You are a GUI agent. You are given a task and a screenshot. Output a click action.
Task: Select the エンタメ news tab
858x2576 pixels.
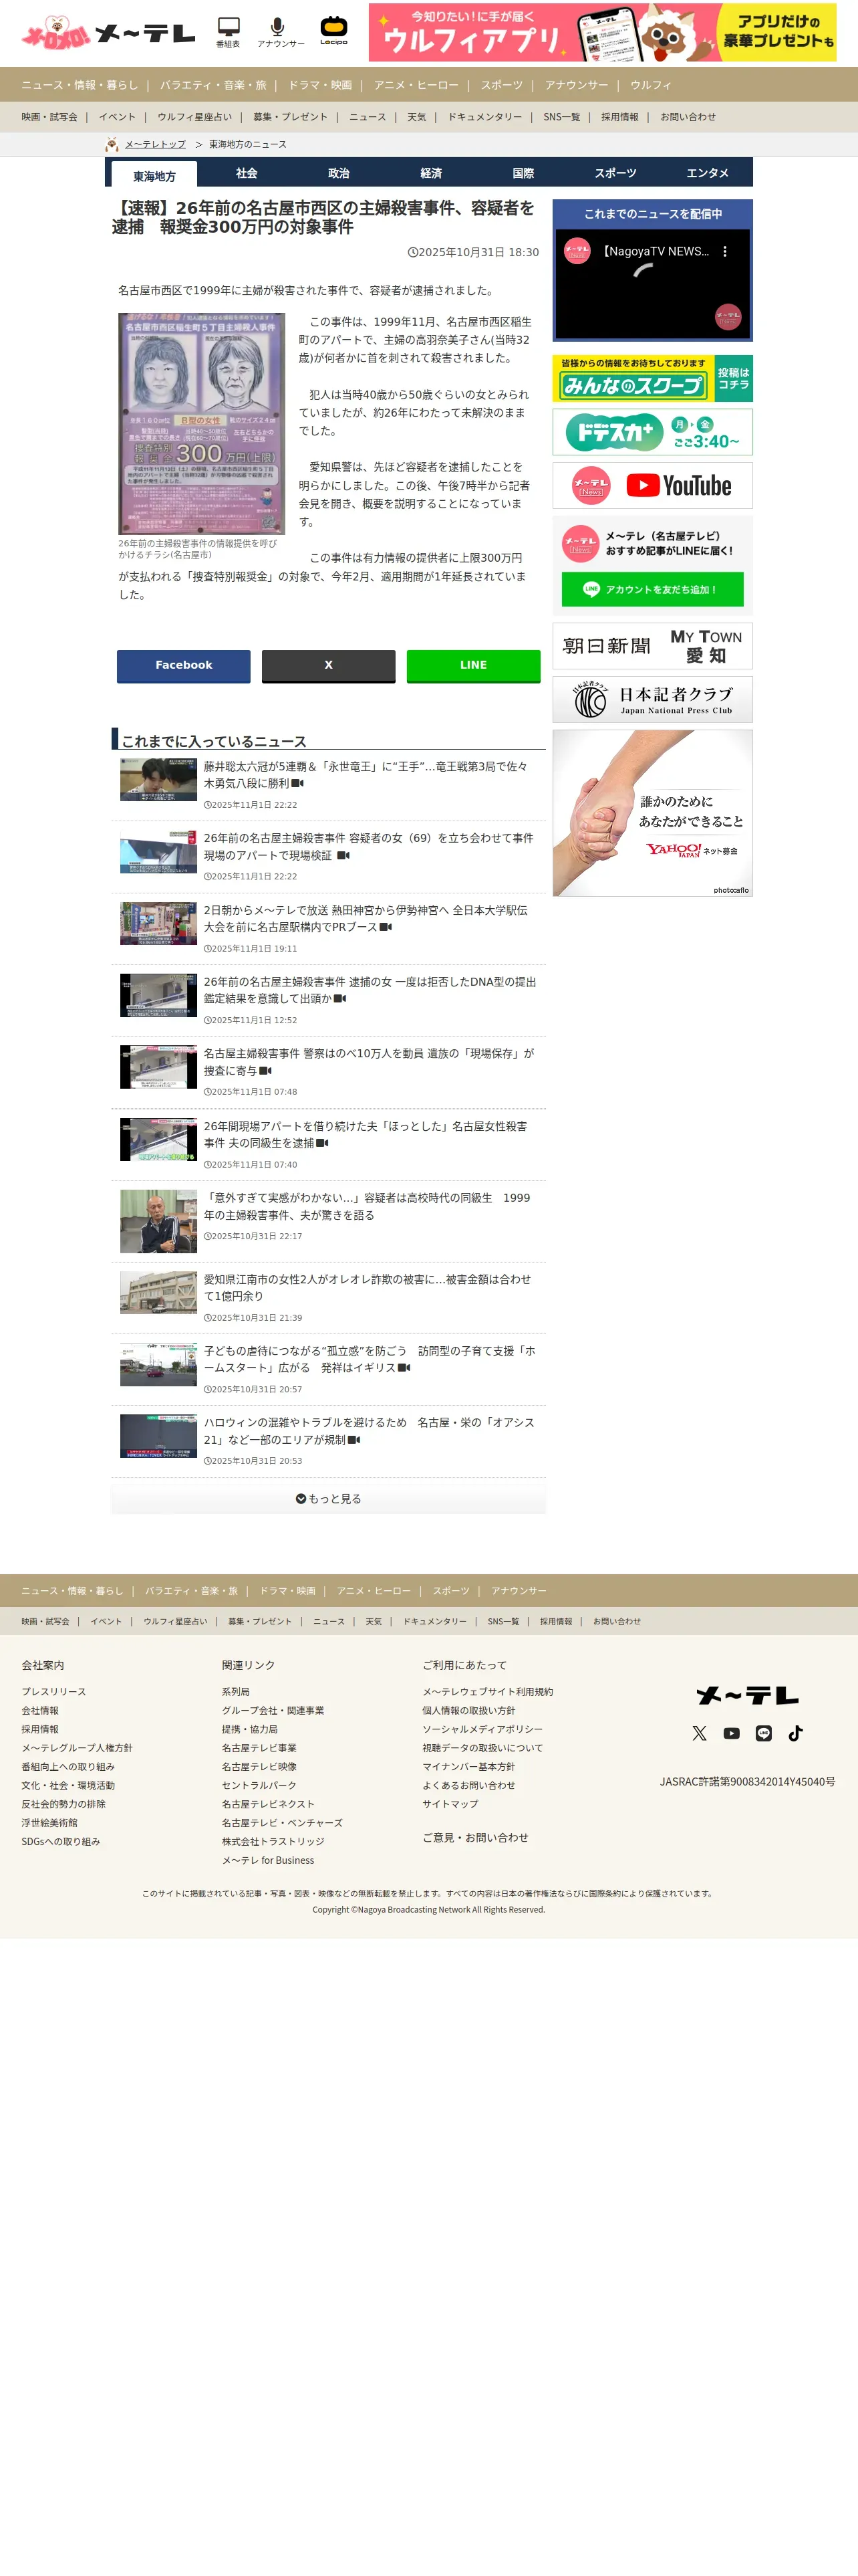(x=707, y=173)
